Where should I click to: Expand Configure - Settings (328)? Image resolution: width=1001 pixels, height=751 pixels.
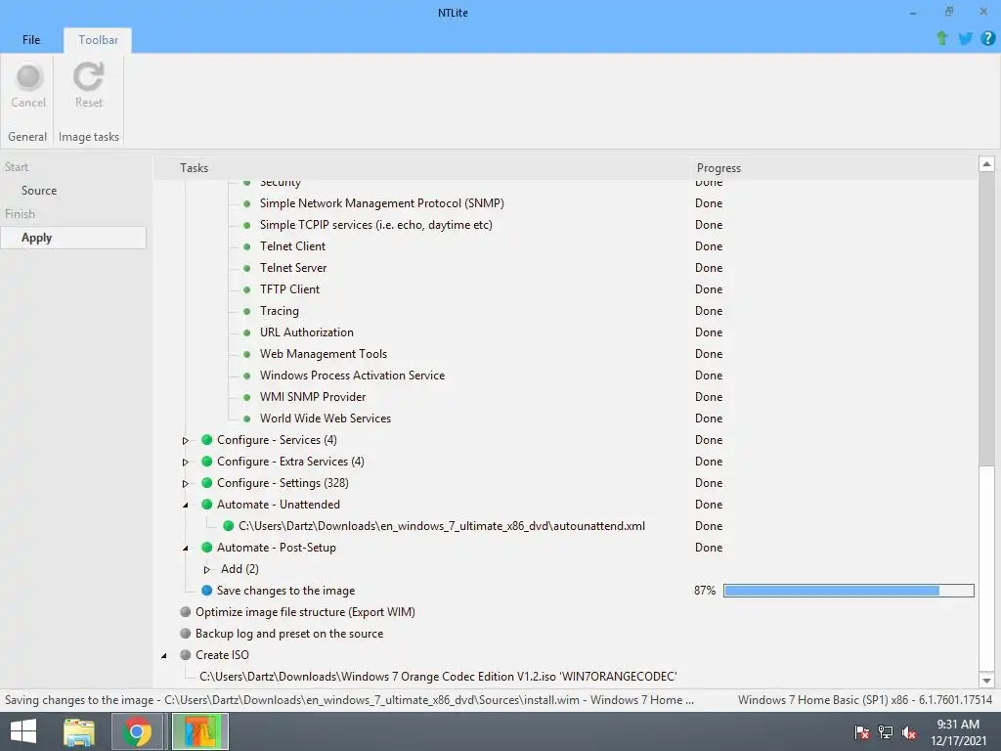(186, 483)
